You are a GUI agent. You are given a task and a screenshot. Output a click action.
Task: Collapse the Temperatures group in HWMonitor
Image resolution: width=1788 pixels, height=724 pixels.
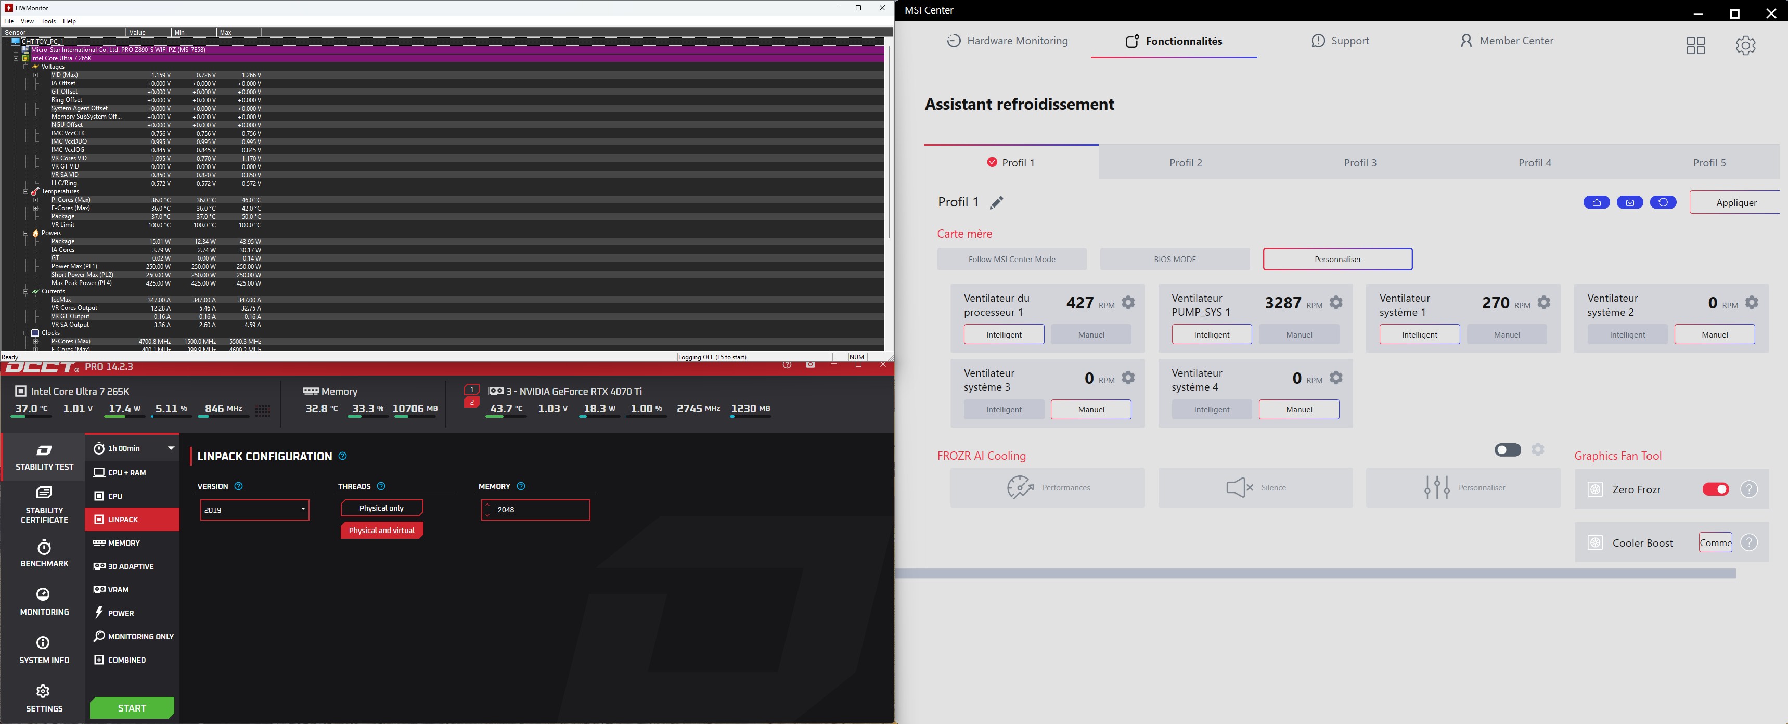click(27, 191)
